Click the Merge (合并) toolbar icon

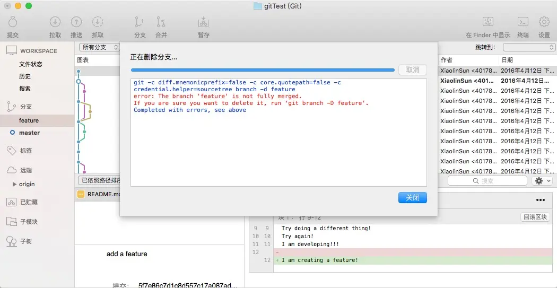[x=161, y=22]
